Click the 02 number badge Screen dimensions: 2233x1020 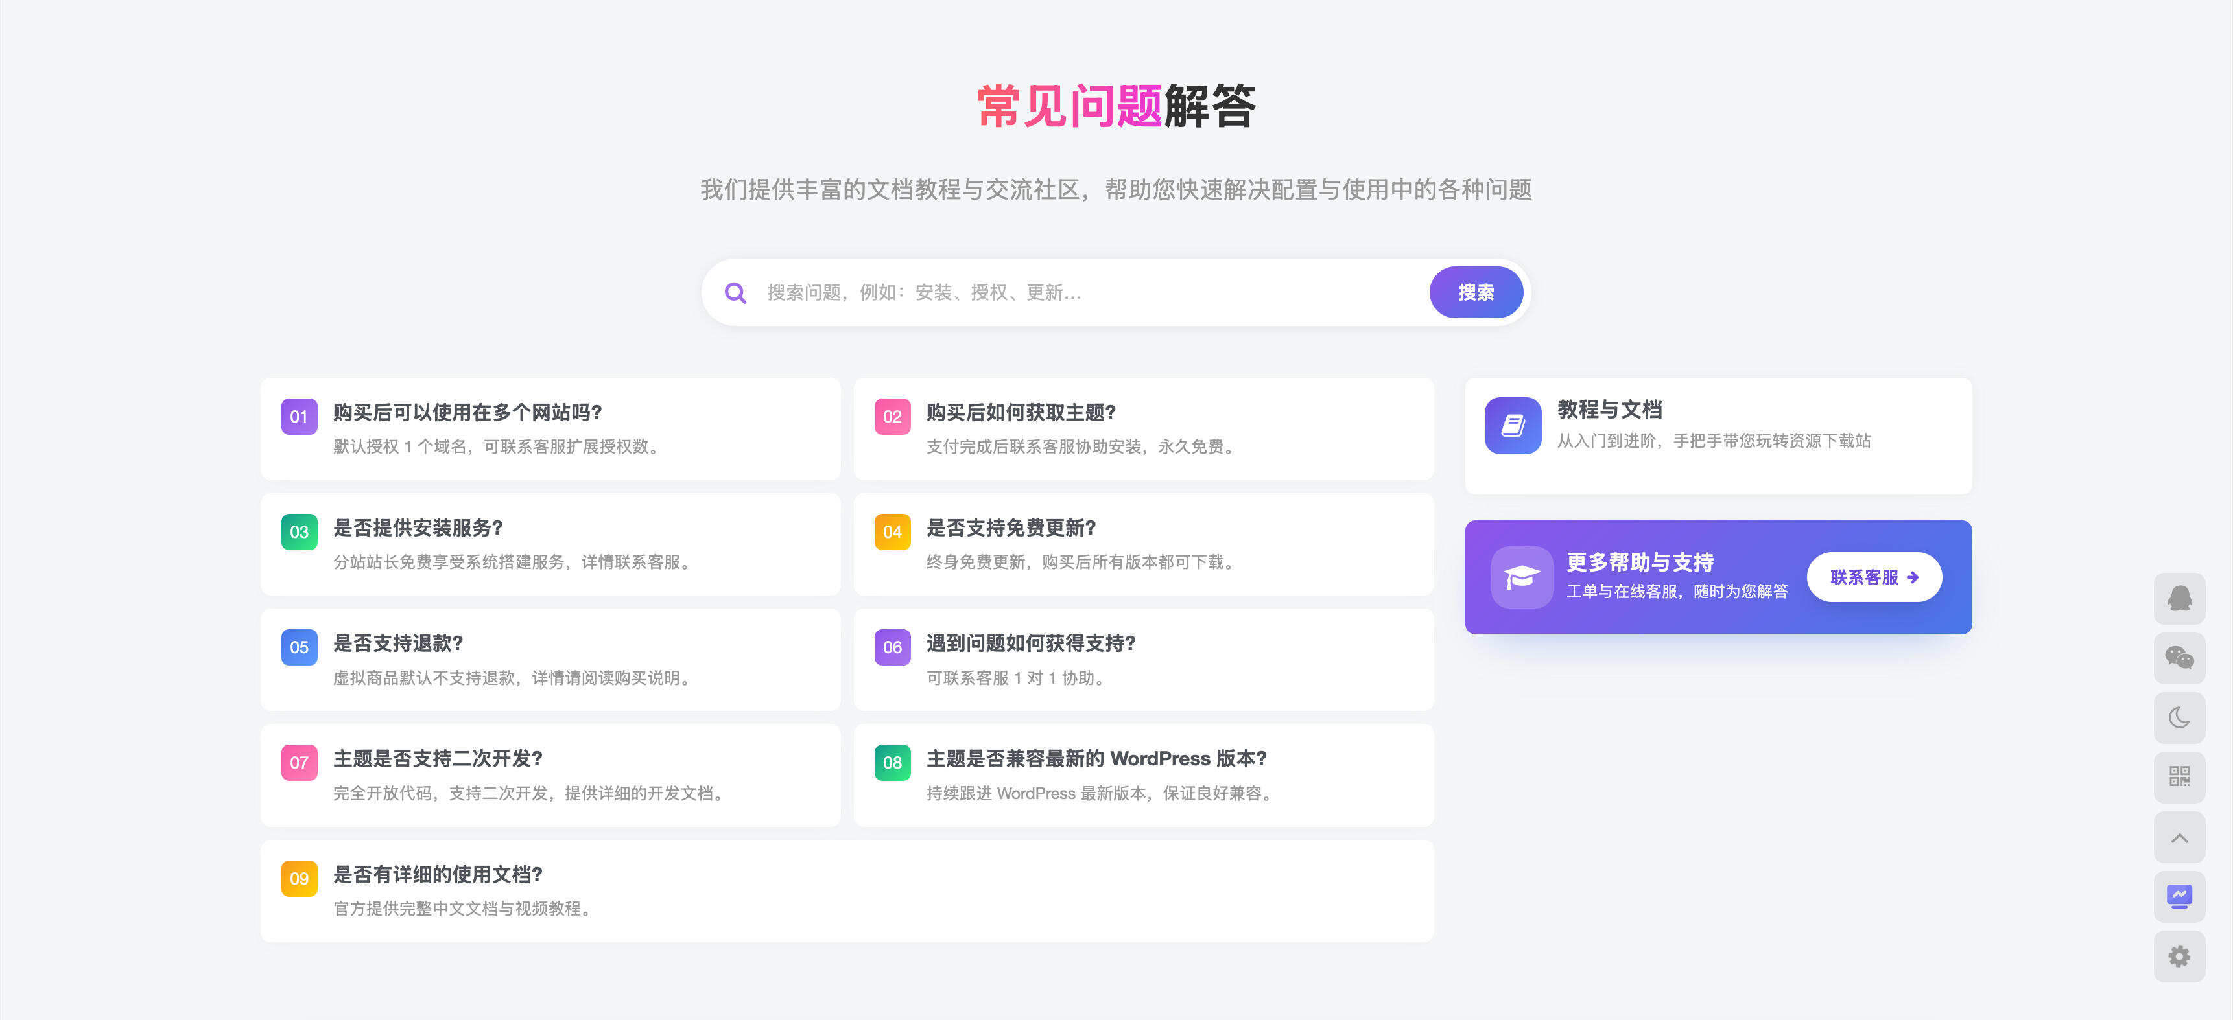pyautogui.click(x=892, y=417)
